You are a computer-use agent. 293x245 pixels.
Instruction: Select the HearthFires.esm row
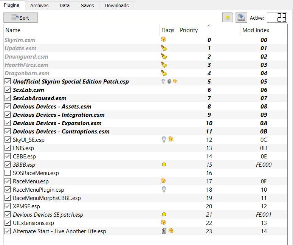point(146,65)
